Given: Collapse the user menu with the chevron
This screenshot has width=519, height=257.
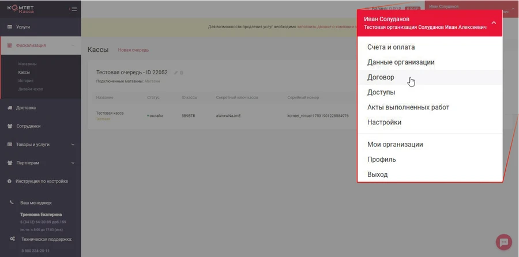Looking at the screenshot, I should click(x=494, y=23).
